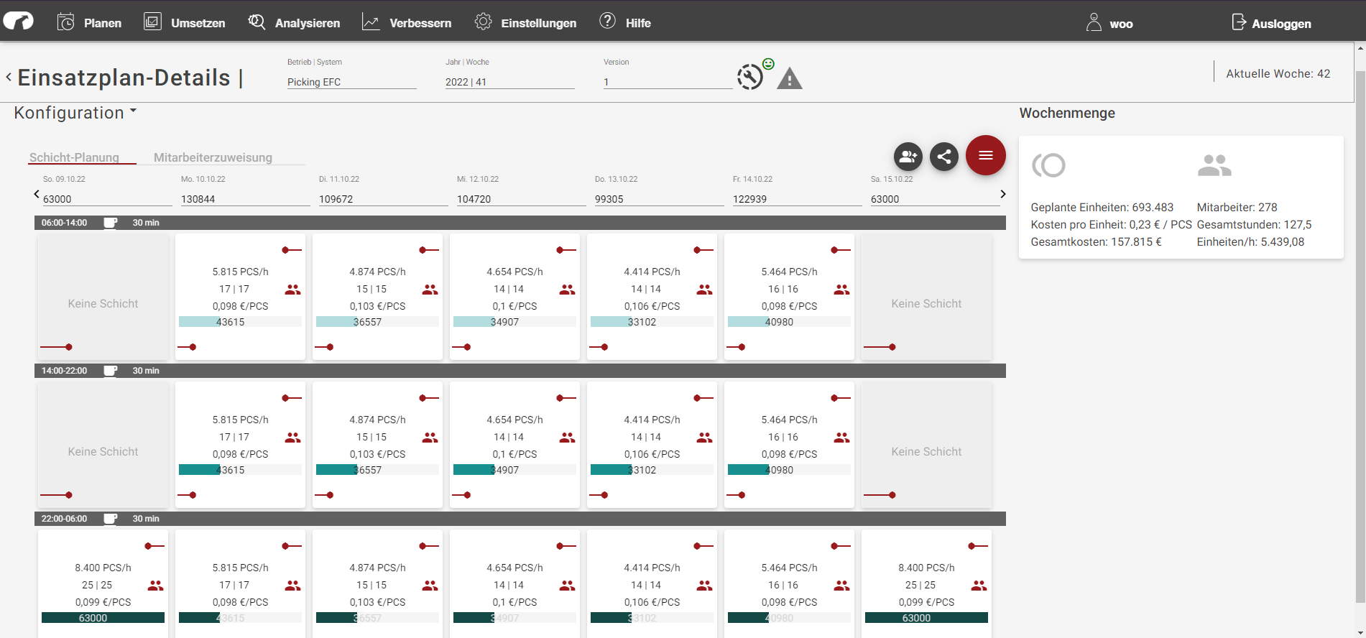Click progress bar 63000 in Sunday 22:00 card
This screenshot has height=638, width=1366.
(x=103, y=618)
